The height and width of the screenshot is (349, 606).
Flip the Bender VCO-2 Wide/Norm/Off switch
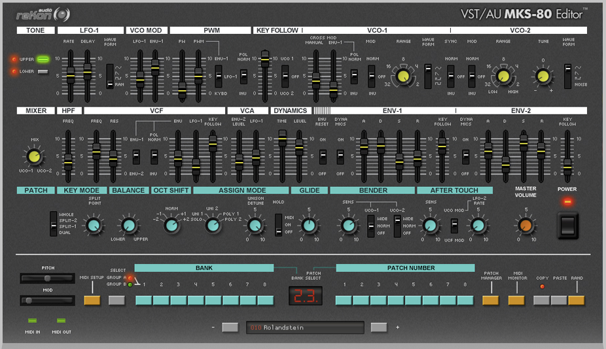tap(397, 226)
